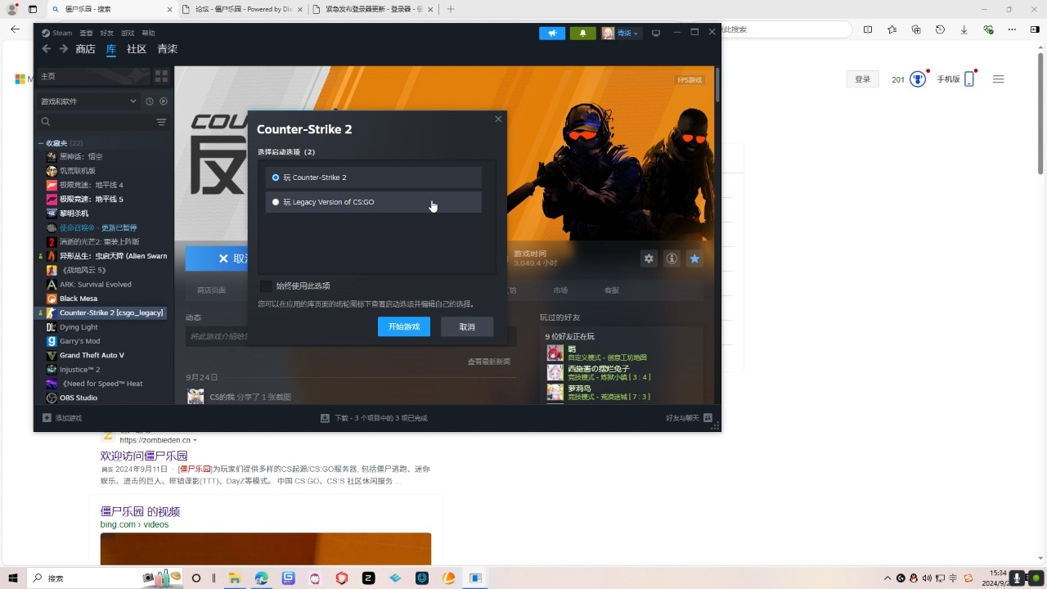Image resolution: width=1047 pixels, height=589 pixels.
Task: Open the 市场 tab of the game page
Action: 560,290
